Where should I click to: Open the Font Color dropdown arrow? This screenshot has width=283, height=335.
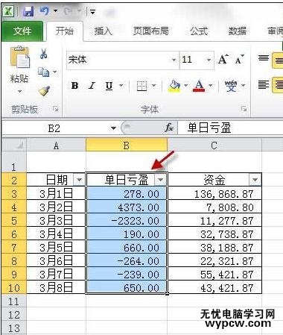211,86
